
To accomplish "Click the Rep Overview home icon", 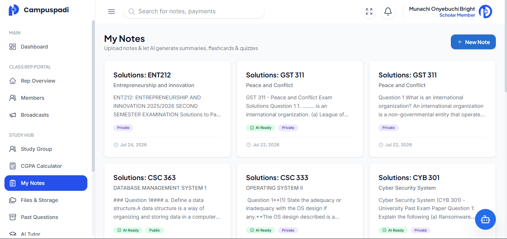I will 13,81.
